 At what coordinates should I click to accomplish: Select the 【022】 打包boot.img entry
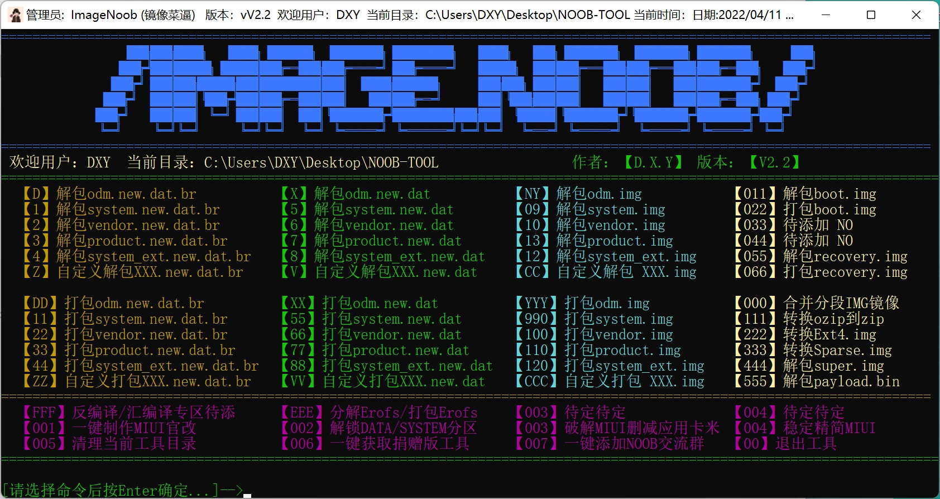click(804, 210)
